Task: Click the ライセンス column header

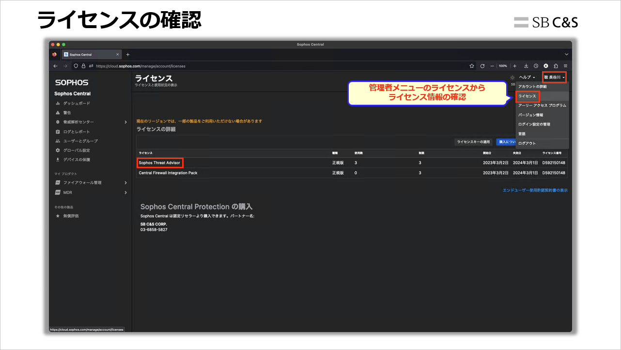Action: point(145,153)
